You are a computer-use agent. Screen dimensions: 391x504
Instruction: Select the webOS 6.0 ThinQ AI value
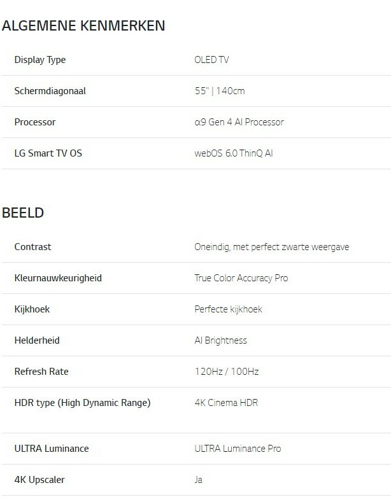pos(234,153)
